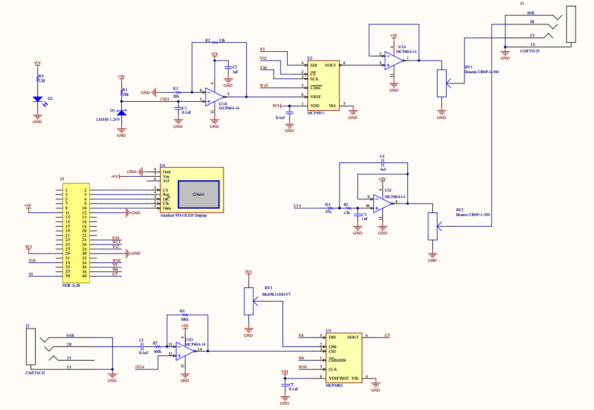
Task: Select the J1 Cliff FS8125 jack connector
Action: (571, 25)
